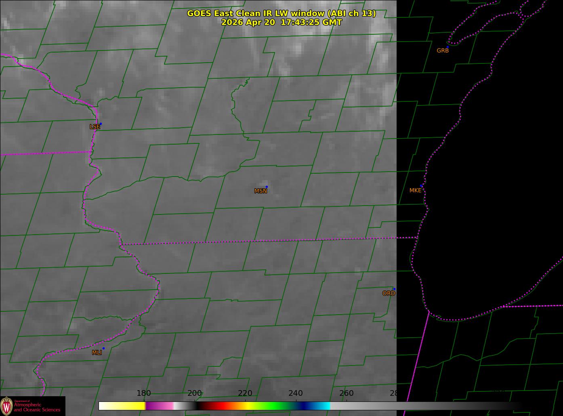
Task: Click the 180 label on the temperature scale
Action: 144,393
